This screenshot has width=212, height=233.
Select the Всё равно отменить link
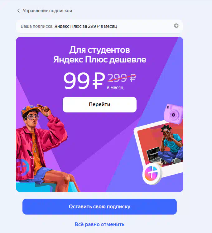99,224
